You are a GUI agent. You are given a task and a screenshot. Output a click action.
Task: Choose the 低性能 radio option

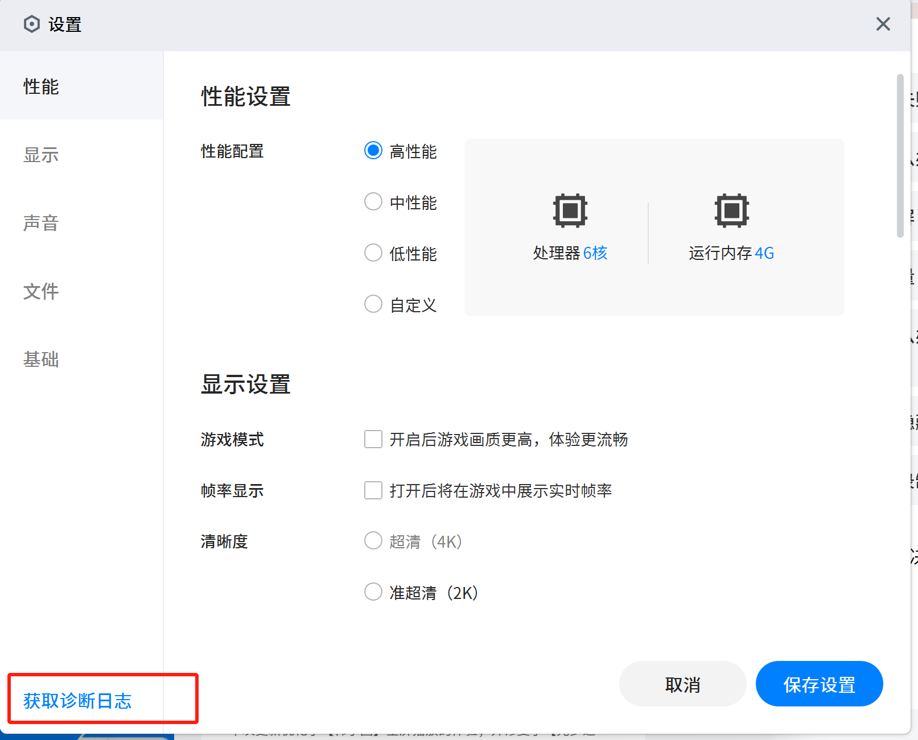(x=373, y=253)
